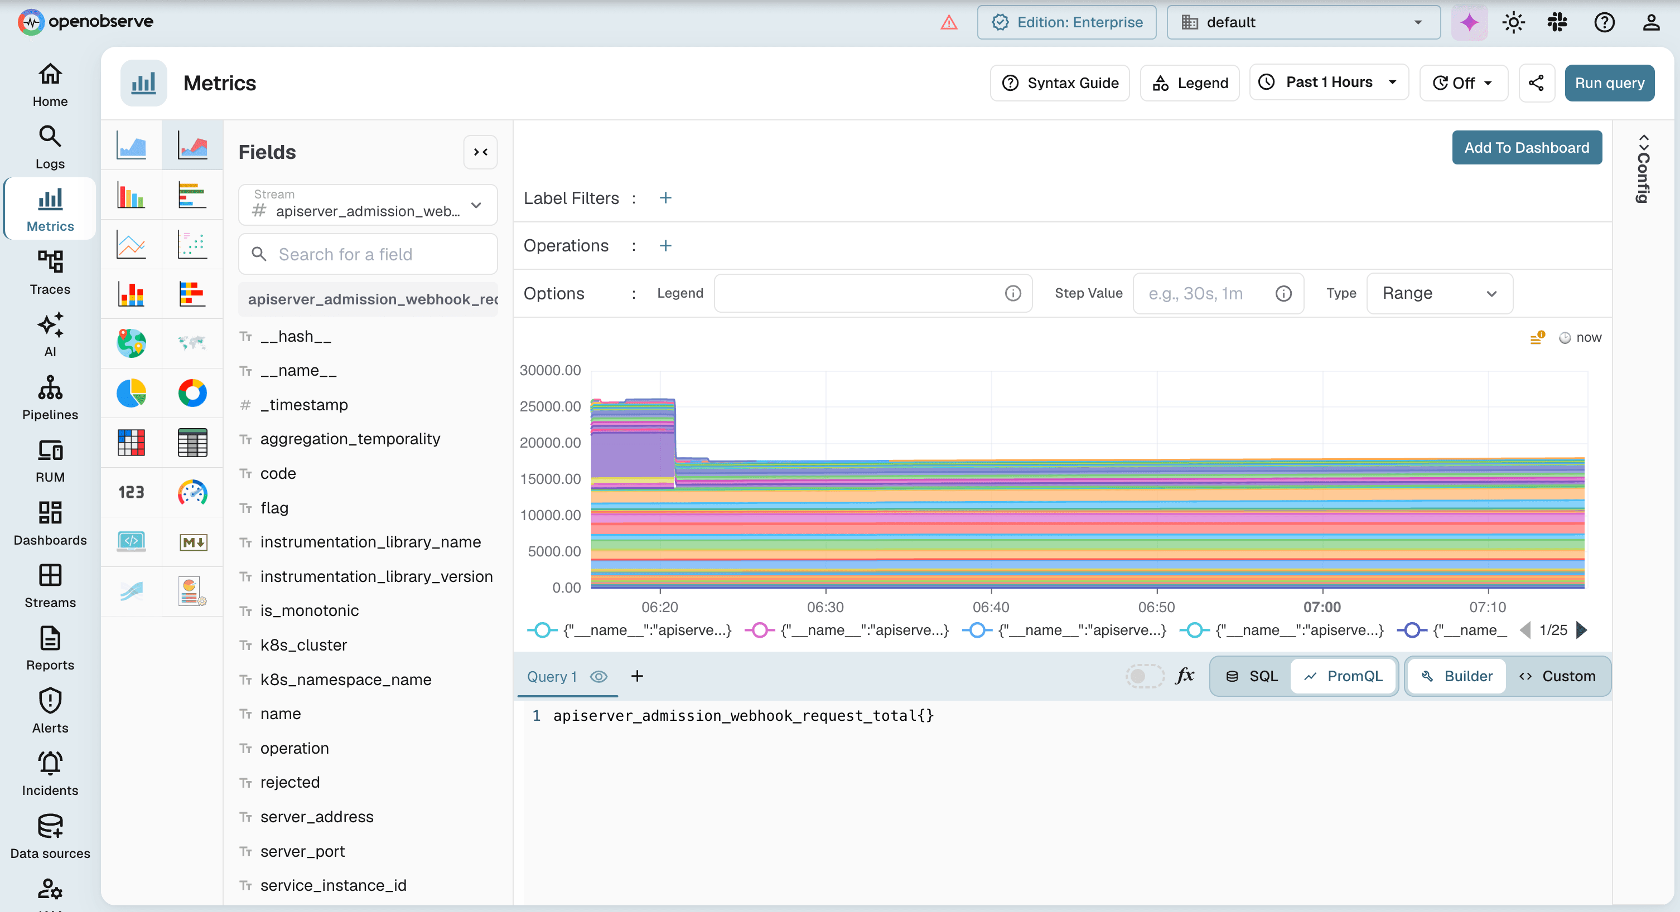
Task: Expand the Config side panel
Action: coord(1644,168)
